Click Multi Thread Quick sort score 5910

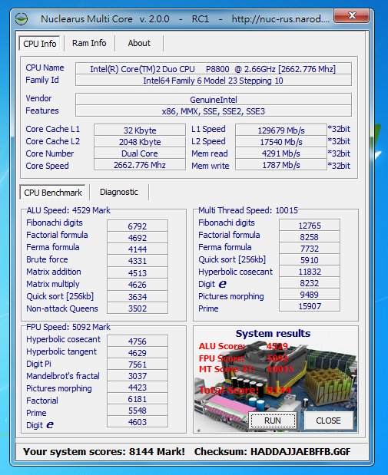point(310,260)
